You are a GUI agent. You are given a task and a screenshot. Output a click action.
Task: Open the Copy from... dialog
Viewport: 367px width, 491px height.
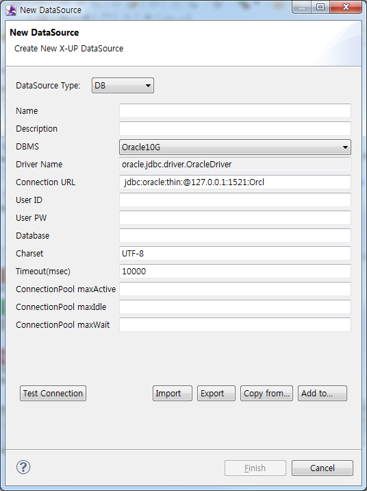tap(266, 394)
